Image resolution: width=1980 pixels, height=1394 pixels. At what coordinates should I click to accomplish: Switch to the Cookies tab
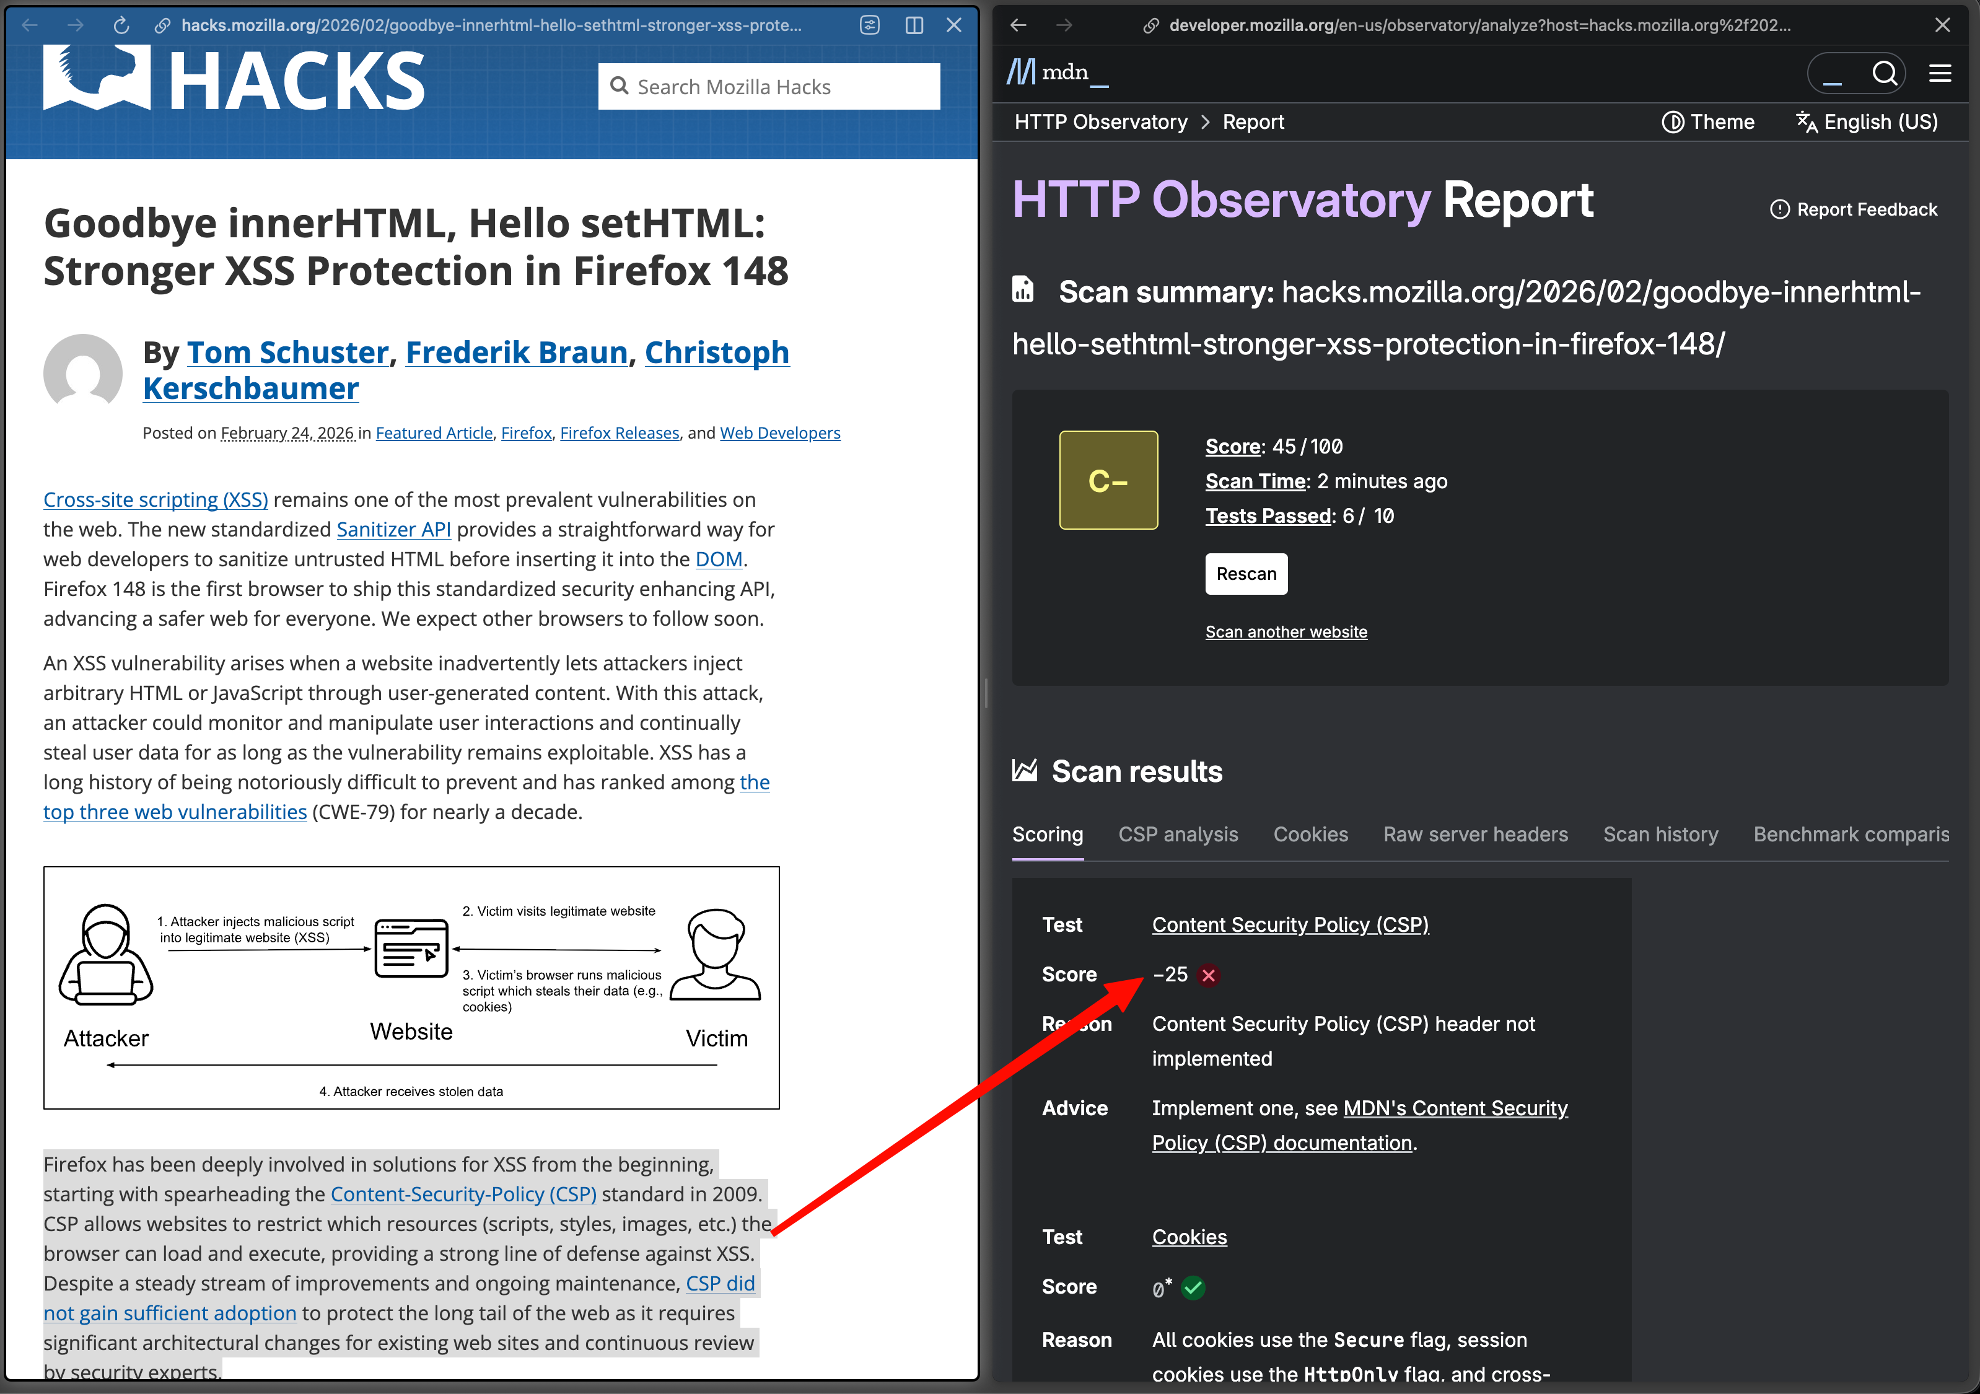pos(1311,834)
